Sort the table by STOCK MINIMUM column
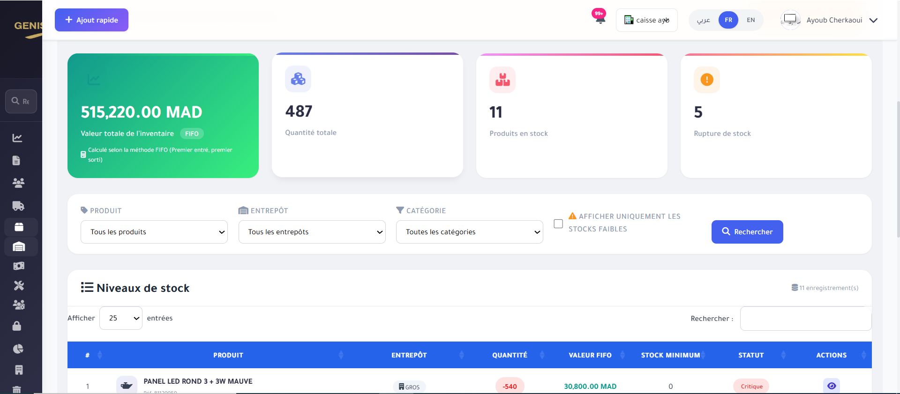This screenshot has width=900, height=394. tap(671, 355)
